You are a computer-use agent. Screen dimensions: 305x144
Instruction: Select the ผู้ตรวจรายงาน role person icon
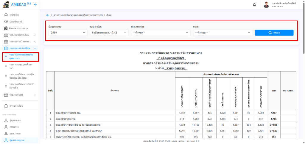(x=6, y=140)
